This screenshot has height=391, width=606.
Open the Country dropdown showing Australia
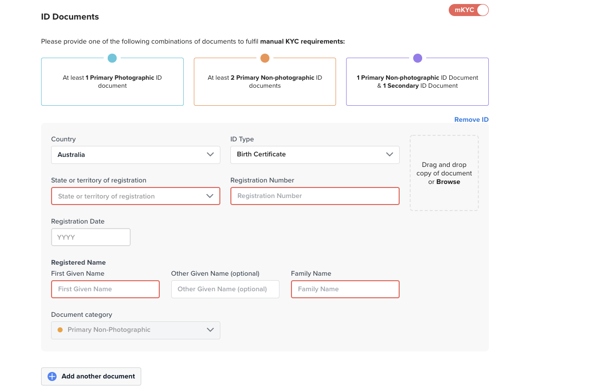click(135, 155)
